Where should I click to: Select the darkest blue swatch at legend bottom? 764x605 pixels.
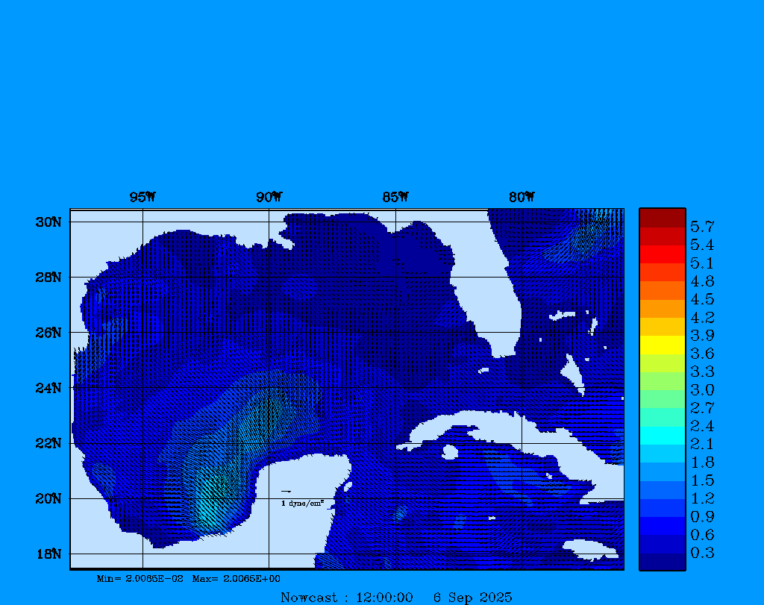pyautogui.click(x=662, y=562)
